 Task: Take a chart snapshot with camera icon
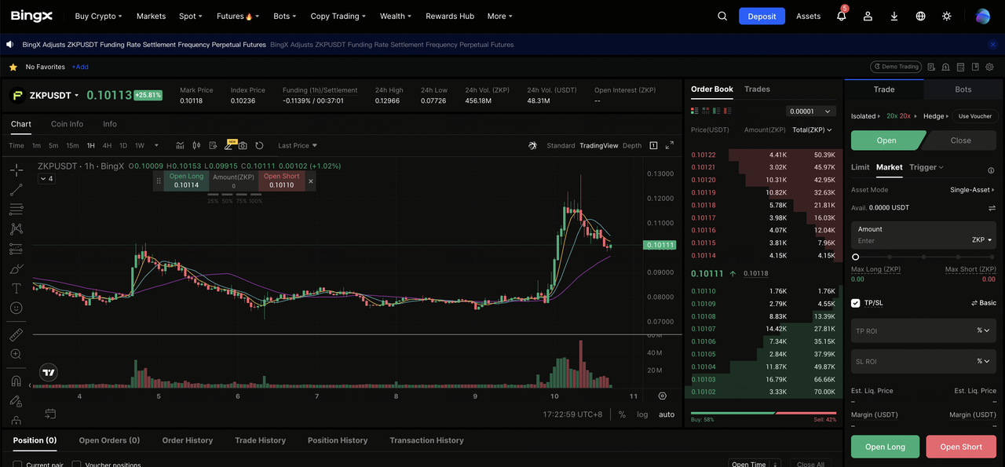(243, 145)
